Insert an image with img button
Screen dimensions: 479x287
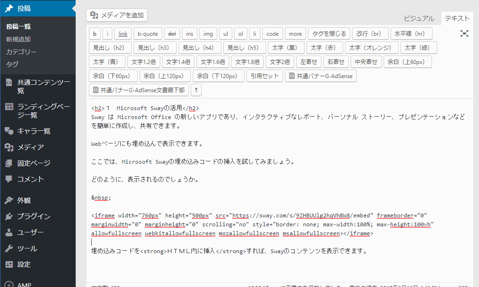pos(208,33)
